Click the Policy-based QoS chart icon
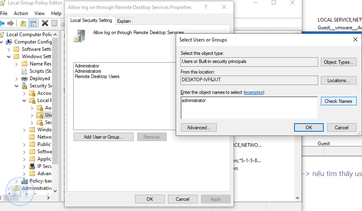 (x=24, y=181)
